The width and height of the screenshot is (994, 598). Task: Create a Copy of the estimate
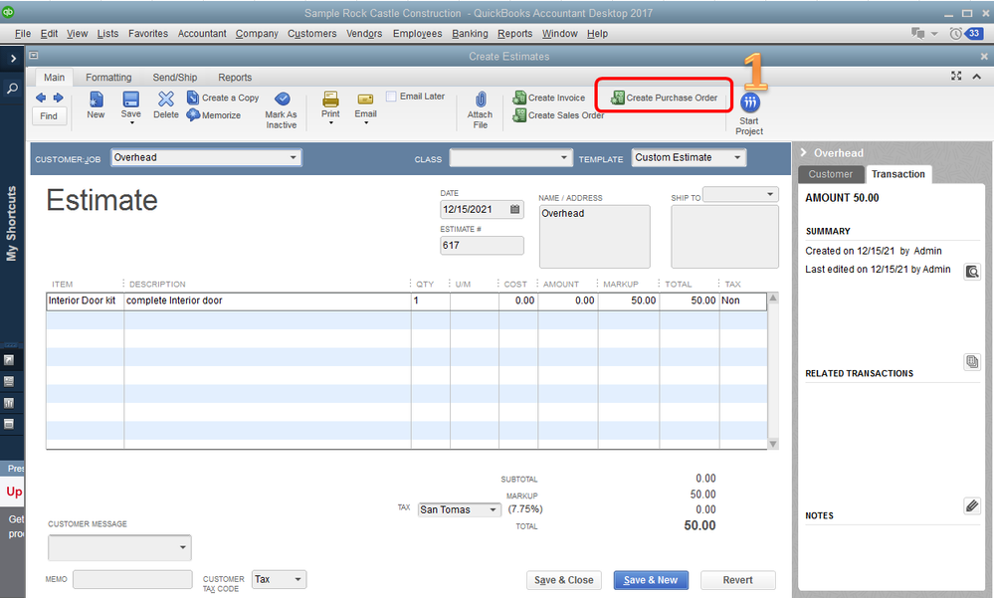(x=223, y=98)
